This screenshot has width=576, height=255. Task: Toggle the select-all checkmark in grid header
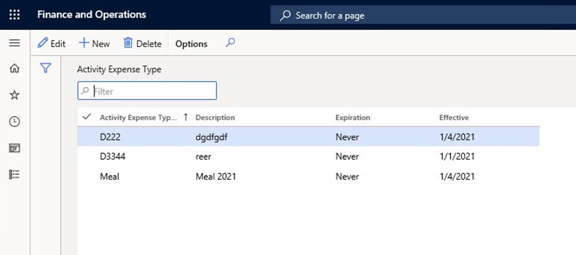tap(87, 117)
